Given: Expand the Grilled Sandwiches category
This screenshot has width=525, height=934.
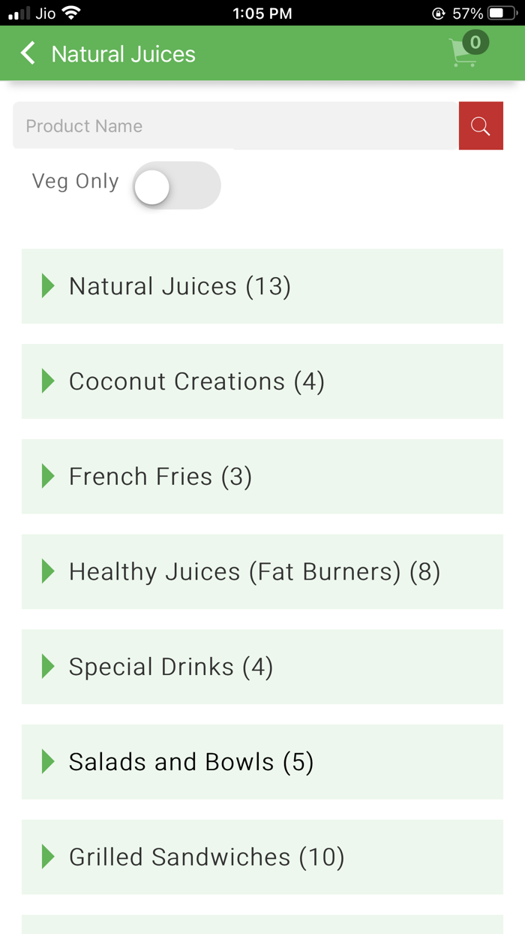Looking at the screenshot, I should point(206,857).
